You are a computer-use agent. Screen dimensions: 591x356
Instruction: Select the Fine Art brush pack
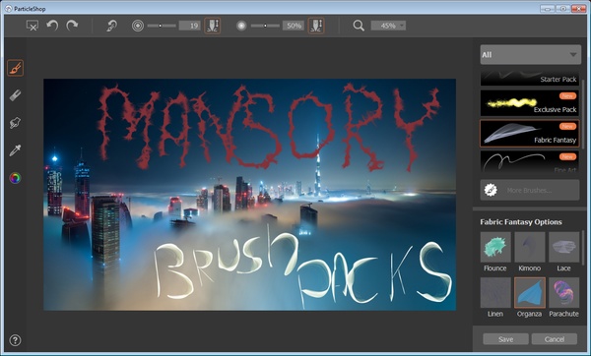[x=529, y=161]
